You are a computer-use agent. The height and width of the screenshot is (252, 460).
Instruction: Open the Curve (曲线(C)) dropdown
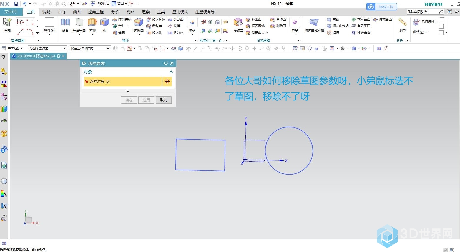coord(420,32)
